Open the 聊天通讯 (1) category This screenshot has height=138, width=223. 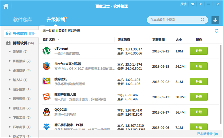22,99
